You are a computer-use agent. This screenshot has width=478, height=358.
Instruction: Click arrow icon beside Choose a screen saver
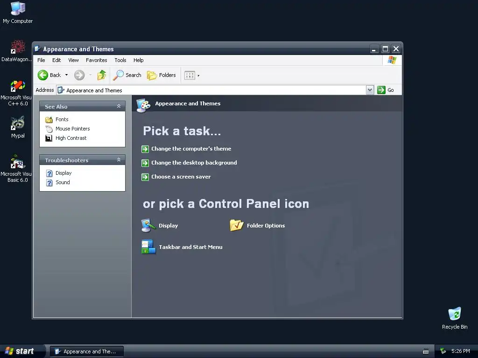click(x=145, y=177)
